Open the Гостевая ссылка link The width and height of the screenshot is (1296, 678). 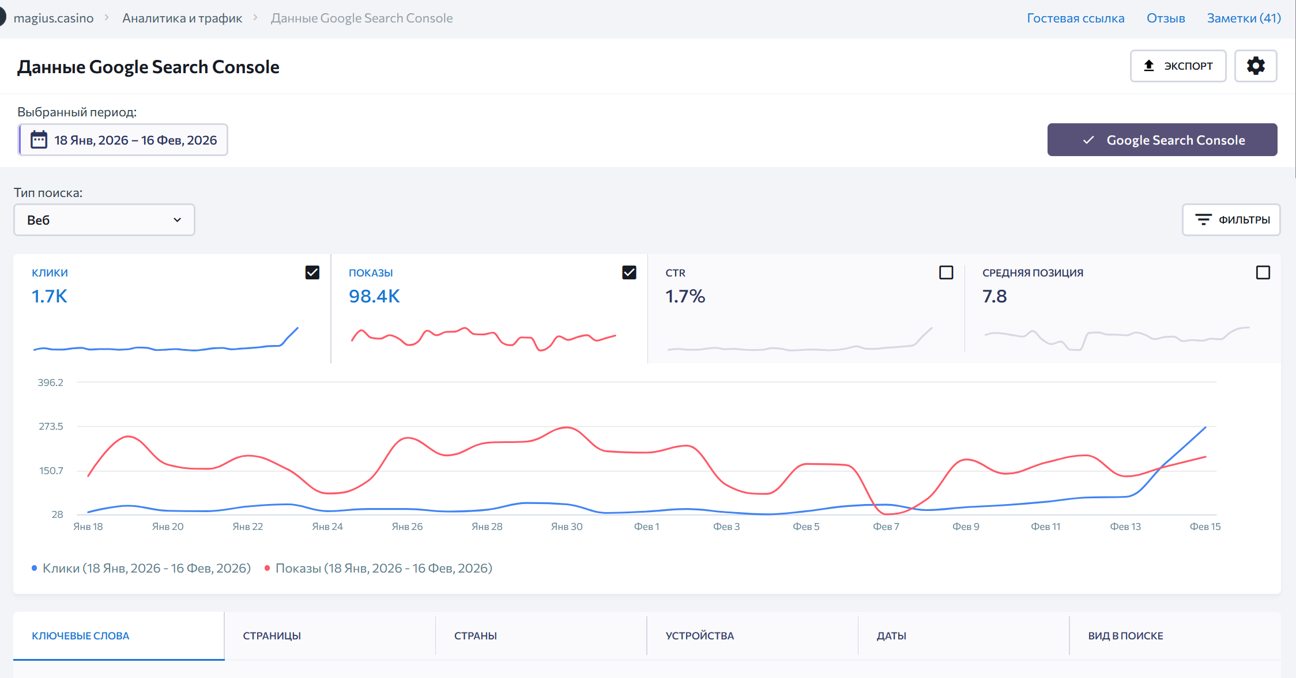click(x=1075, y=18)
